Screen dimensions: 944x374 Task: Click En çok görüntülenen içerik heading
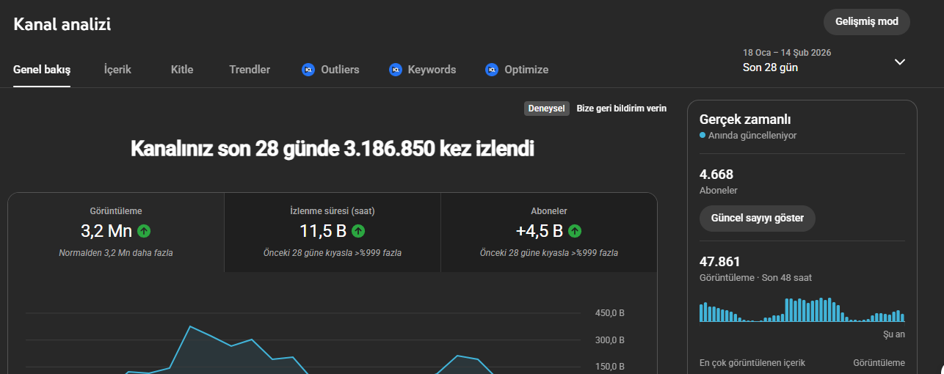click(x=752, y=363)
